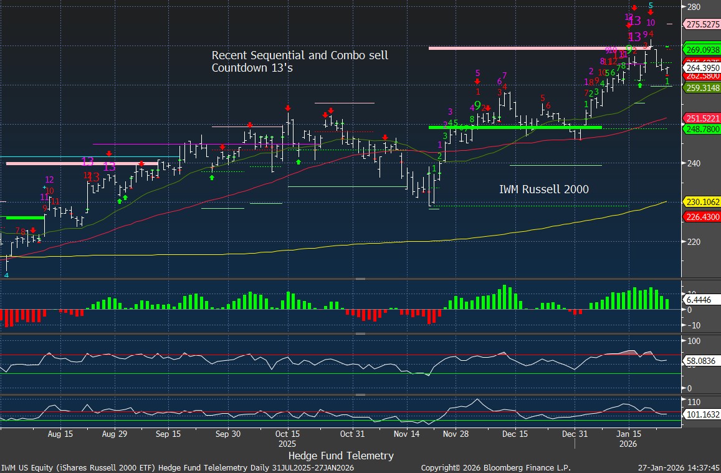
Task: Click the Hedge Fund Telemetry title text
Action: tap(341, 456)
